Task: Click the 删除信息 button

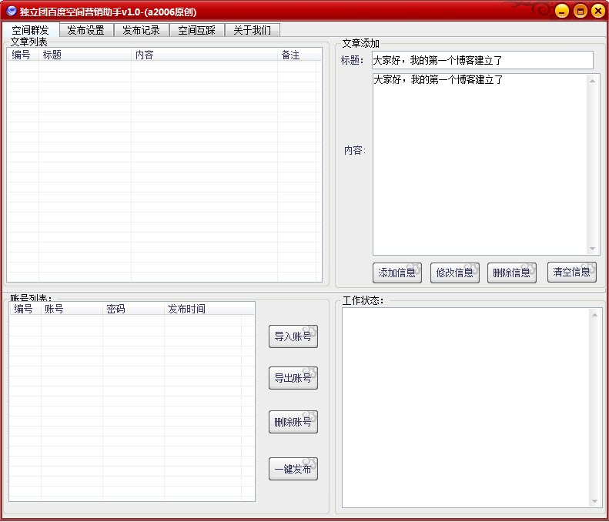Action: coord(511,273)
